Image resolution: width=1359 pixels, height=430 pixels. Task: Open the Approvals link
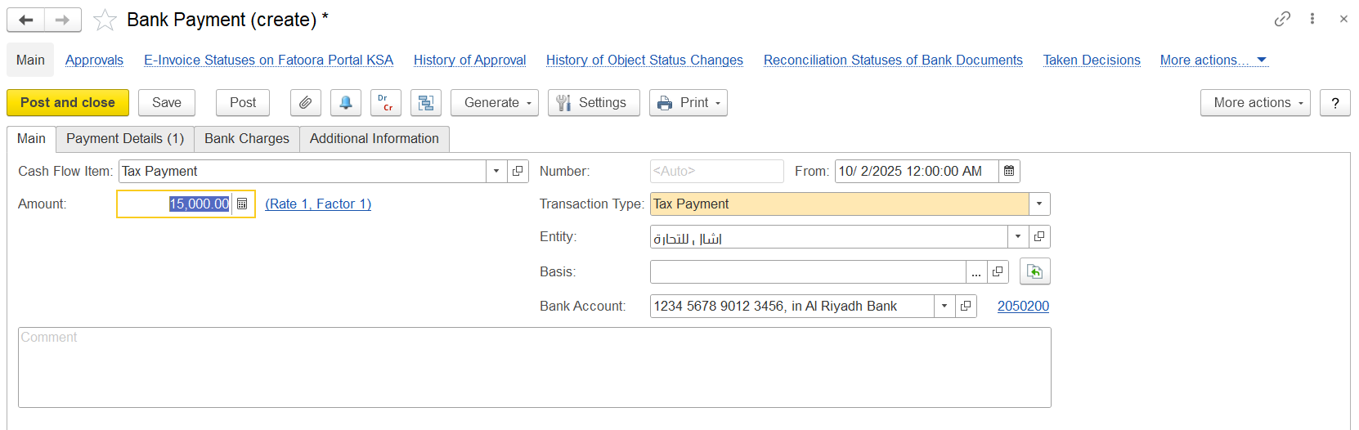point(94,60)
